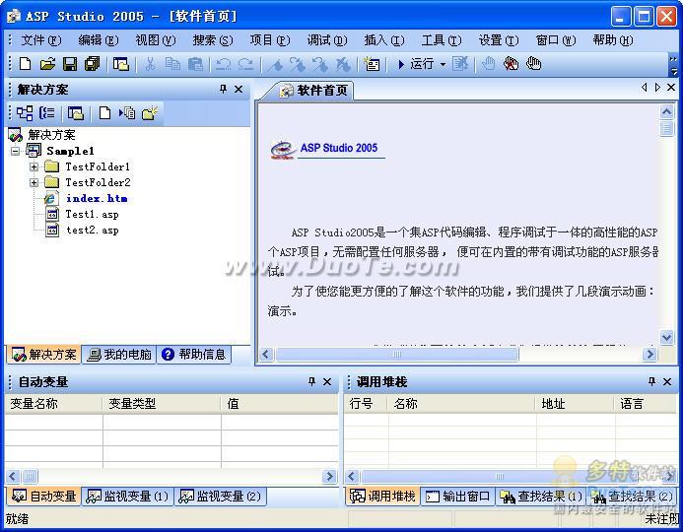Viewport: 683px width, 532px height.
Task: Open the 工具(T) menu
Action: pyautogui.click(x=442, y=40)
